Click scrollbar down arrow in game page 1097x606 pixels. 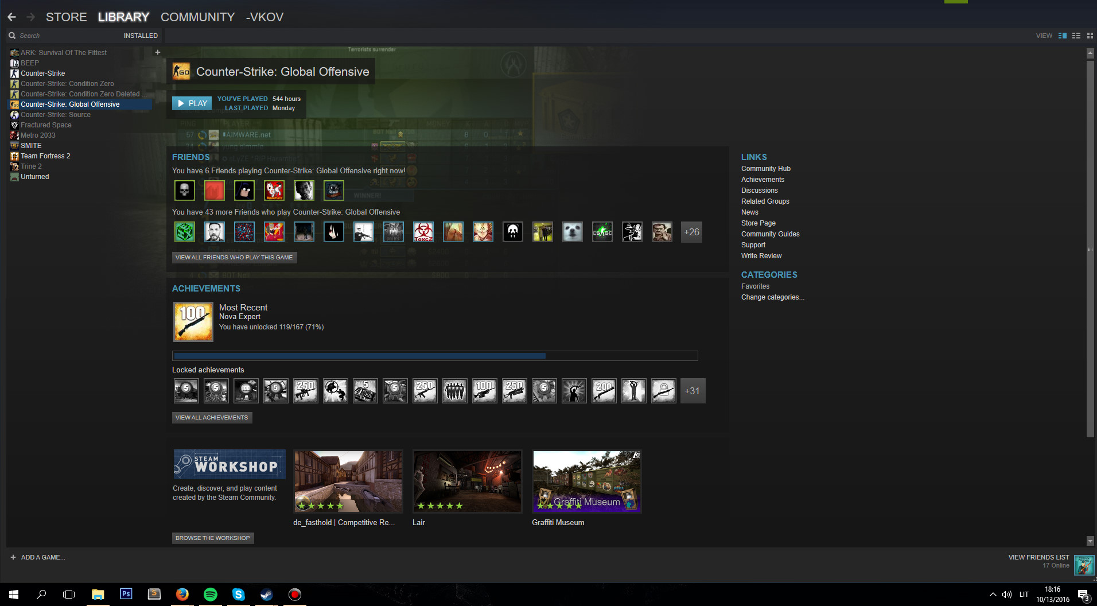coord(1090,541)
